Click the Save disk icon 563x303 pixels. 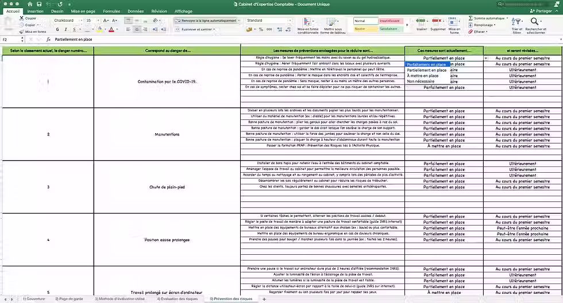(x=39, y=4)
